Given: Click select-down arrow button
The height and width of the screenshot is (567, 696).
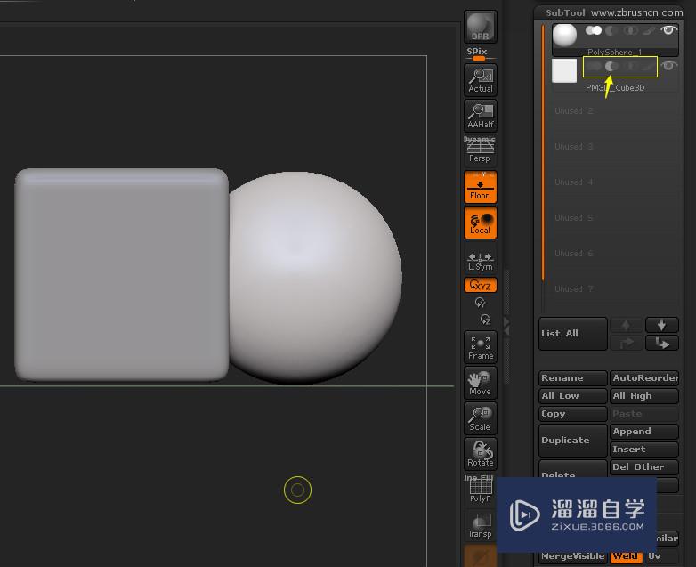Looking at the screenshot, I should coord(661,326).
